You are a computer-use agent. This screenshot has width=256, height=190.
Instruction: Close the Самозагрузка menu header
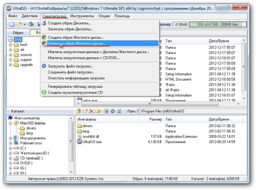click(x=54, y=16)
